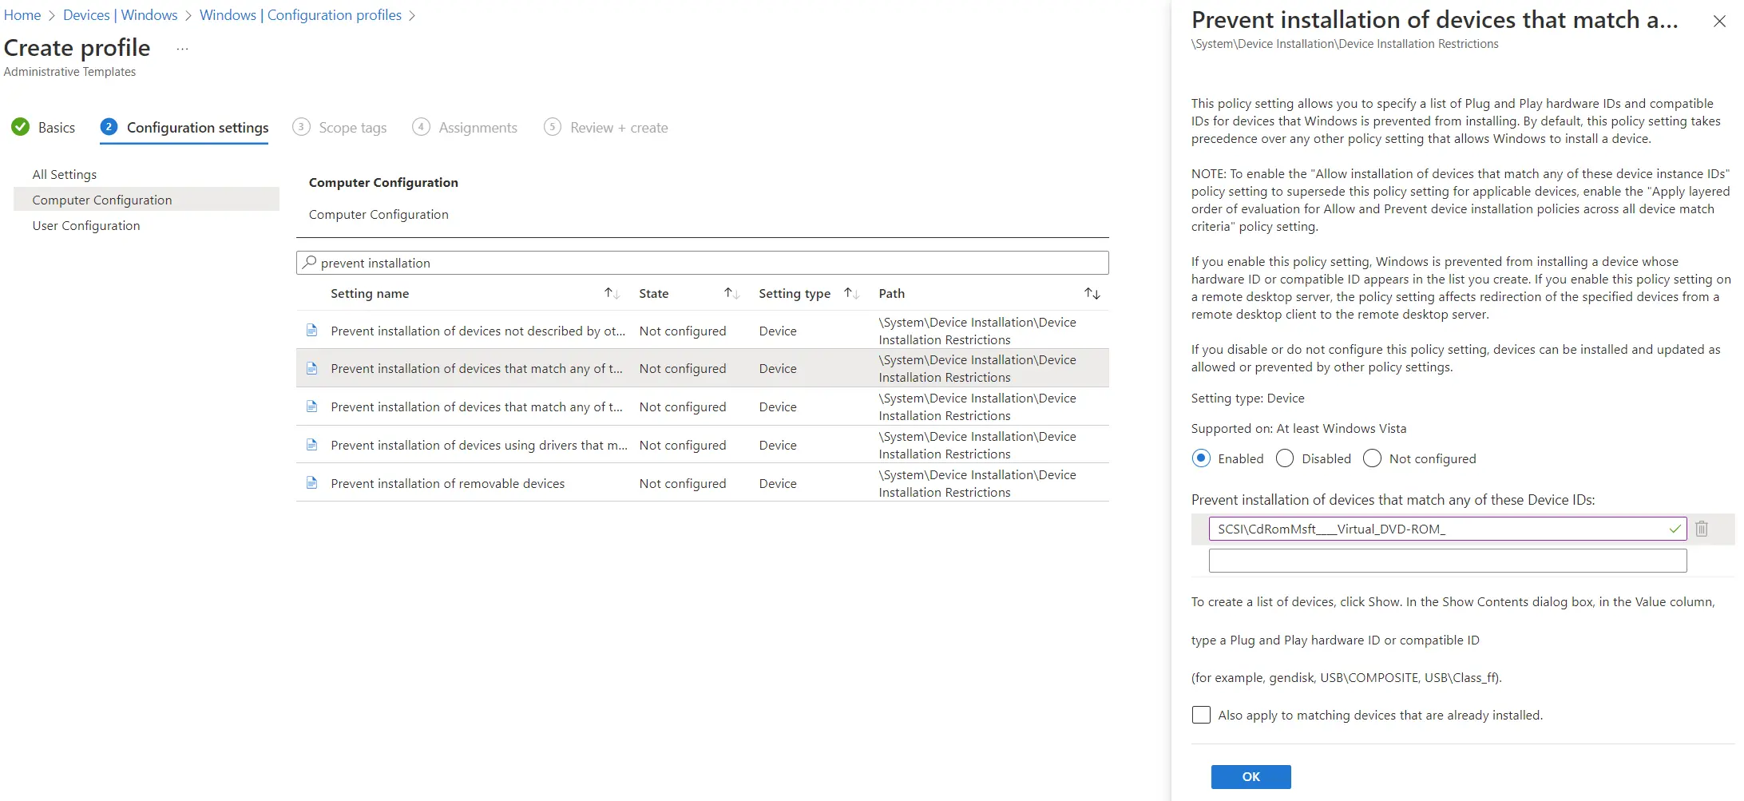This screenshot has width=1744, height=801.
Task: Sort the list by State column arrows
Action: [731, 294]
